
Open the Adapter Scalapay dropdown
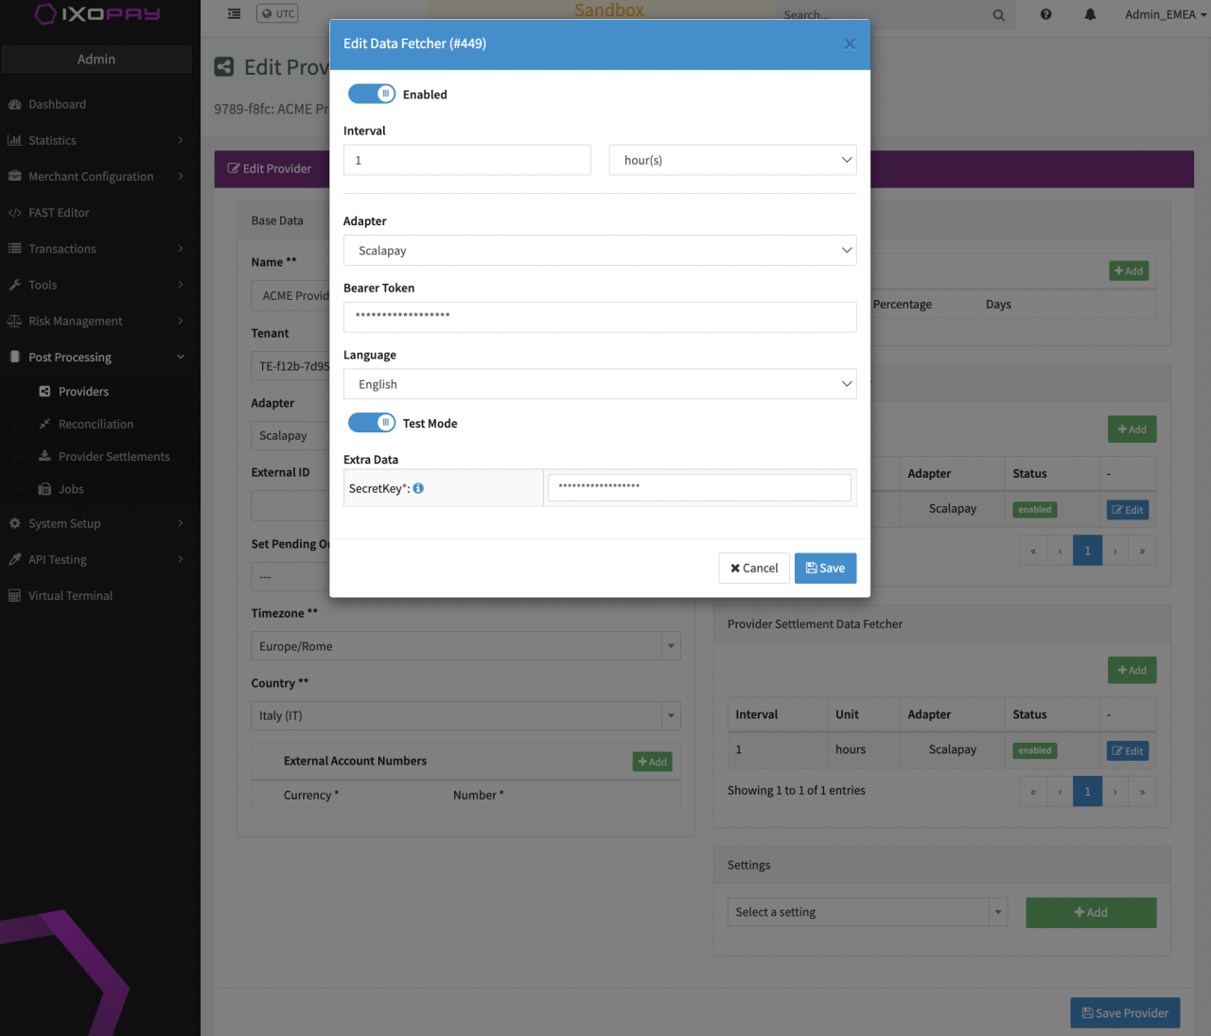click(x=599, y=251)
